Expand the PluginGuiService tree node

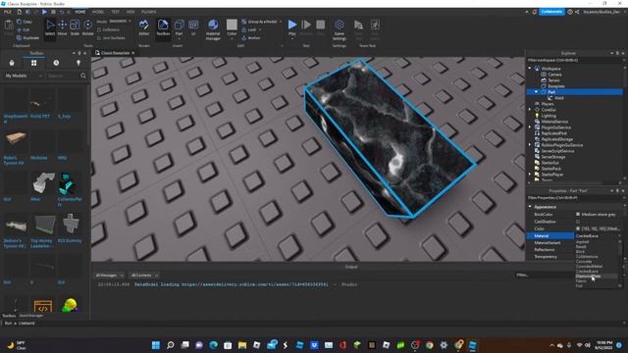coord(530,127)
